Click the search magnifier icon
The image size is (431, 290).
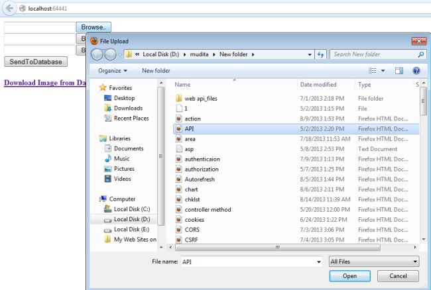pos(420,54)
